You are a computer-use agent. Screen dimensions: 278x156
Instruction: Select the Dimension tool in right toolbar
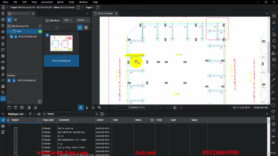click(x=273, y=99)
